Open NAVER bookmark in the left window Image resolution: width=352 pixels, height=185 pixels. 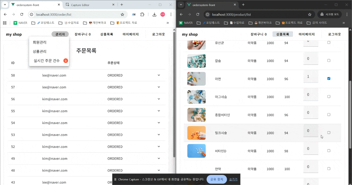tap(20, 23)
